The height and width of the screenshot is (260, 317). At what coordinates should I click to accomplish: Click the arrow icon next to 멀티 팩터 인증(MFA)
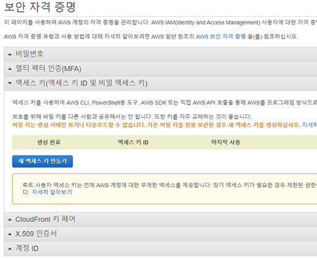(x=10, y=69)
